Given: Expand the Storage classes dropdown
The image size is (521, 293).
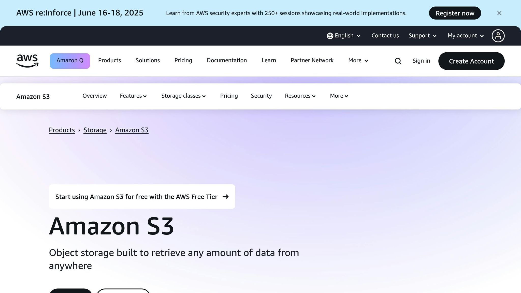Looking at the screenshot, I should [183, 96].
